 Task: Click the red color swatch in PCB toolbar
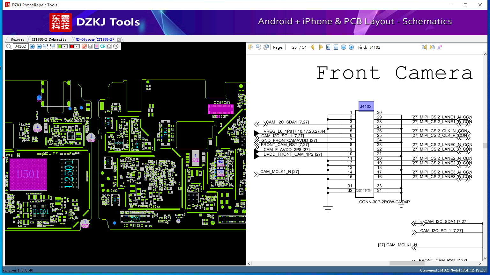click(x=72, y=46)
